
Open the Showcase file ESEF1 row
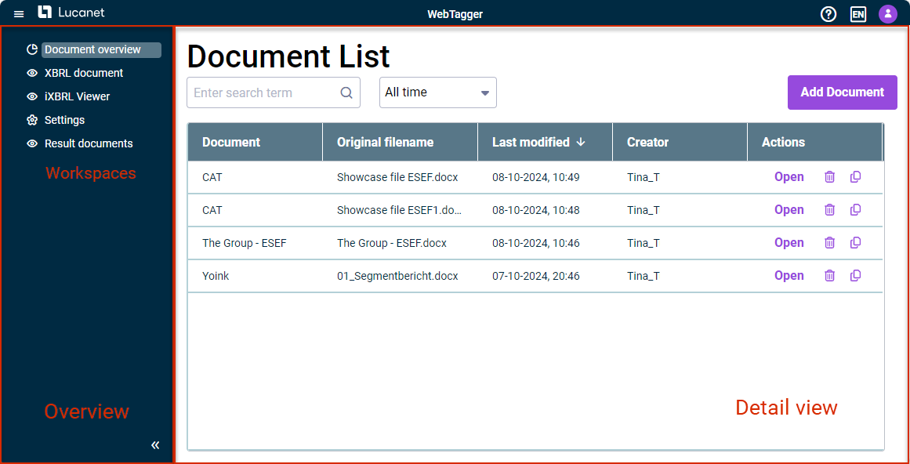pyautogui.click(x=789, y=210)
